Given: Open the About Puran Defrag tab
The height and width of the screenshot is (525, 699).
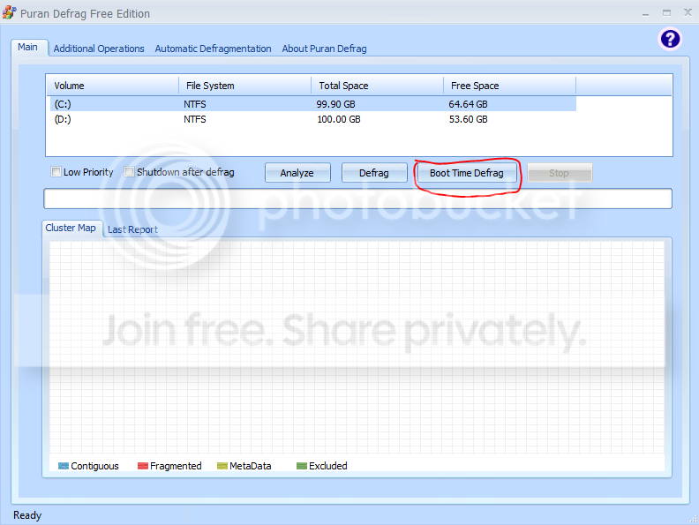Looking at the screenshot, I should click(324, 49).
